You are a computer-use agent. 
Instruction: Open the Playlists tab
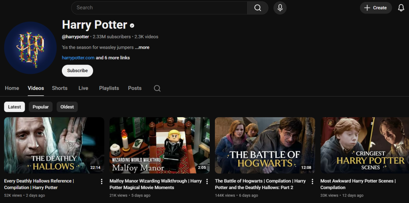109,89
